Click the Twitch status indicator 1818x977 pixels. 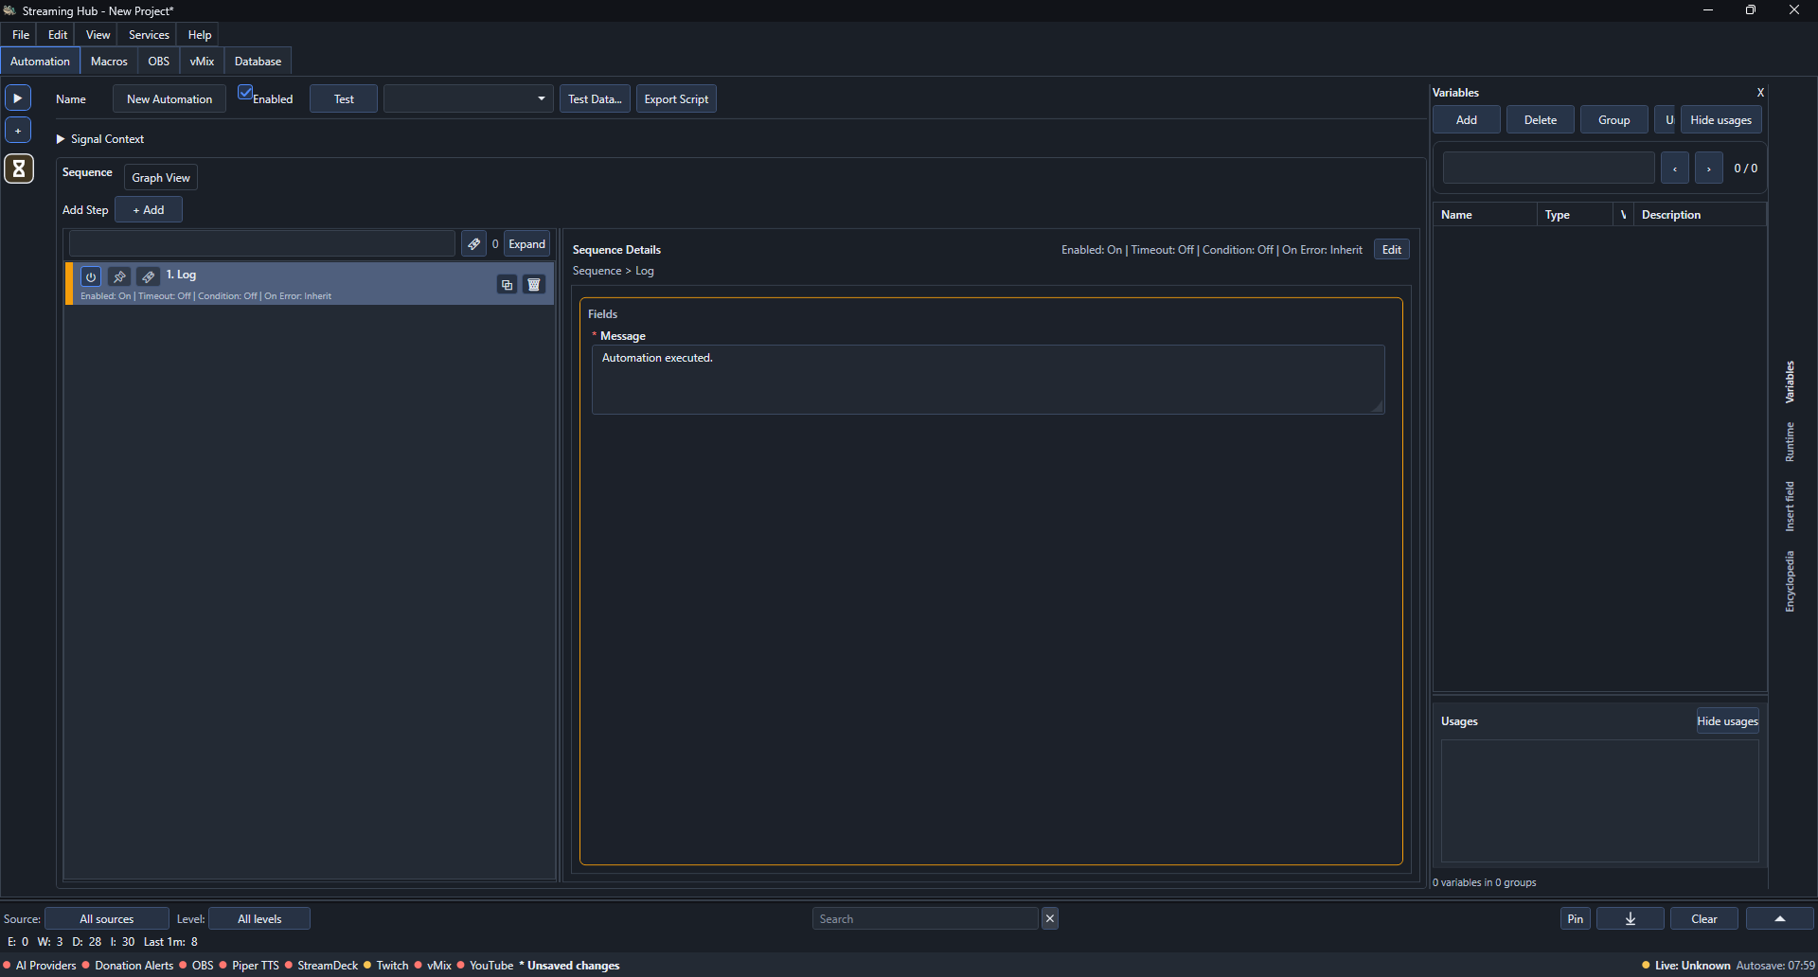(x=386, y=966)
